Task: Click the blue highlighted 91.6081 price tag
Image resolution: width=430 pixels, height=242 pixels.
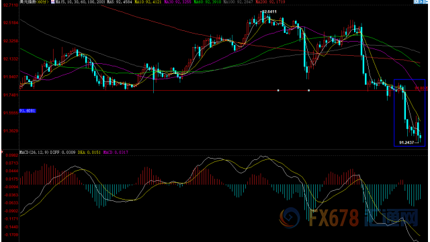Action: [28, 111]
